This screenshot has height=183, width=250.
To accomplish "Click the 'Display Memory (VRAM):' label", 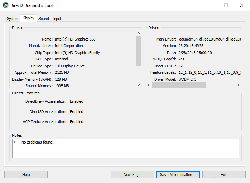I will 32,79.
